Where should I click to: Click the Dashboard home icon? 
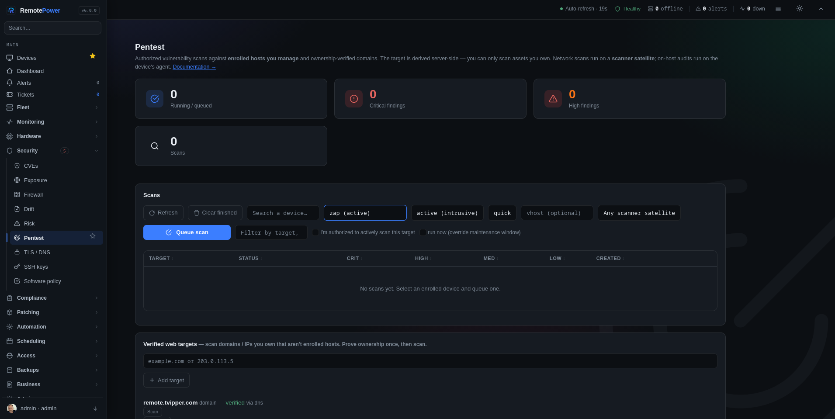[x=10, y=71]
